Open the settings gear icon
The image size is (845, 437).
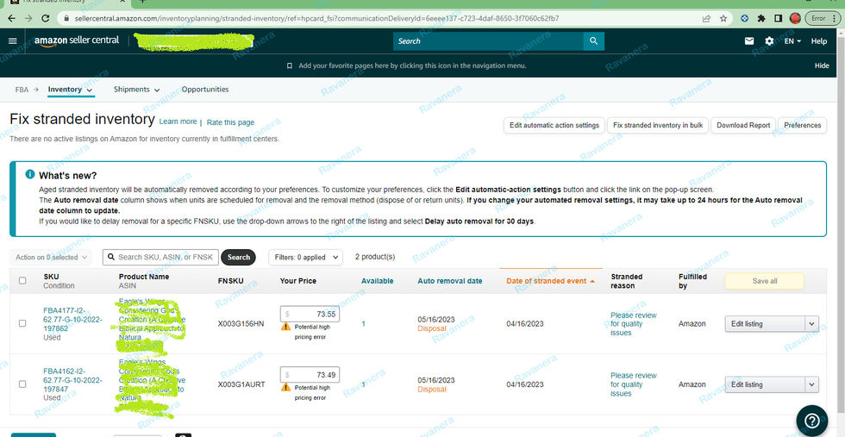tap(769, 41)
